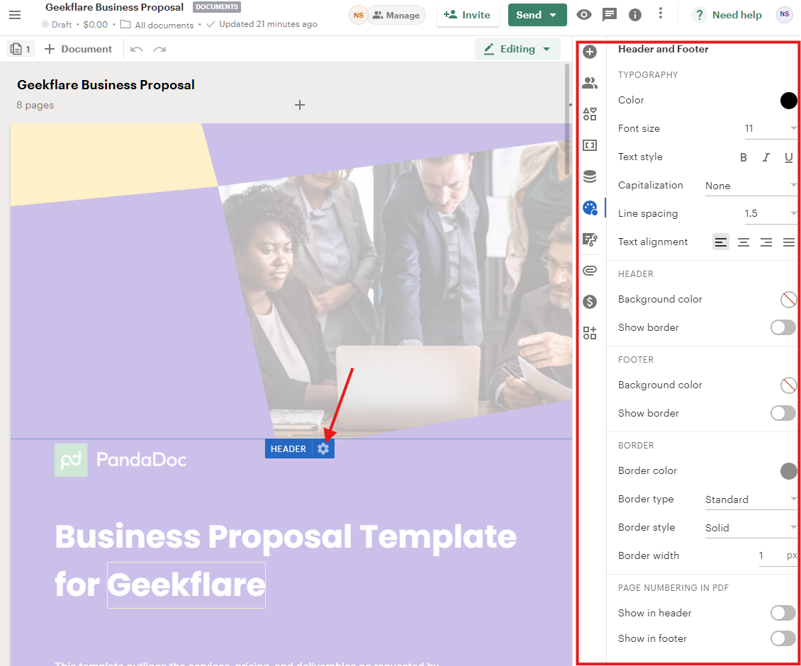Center-align header and footer text

click(744, 242)
